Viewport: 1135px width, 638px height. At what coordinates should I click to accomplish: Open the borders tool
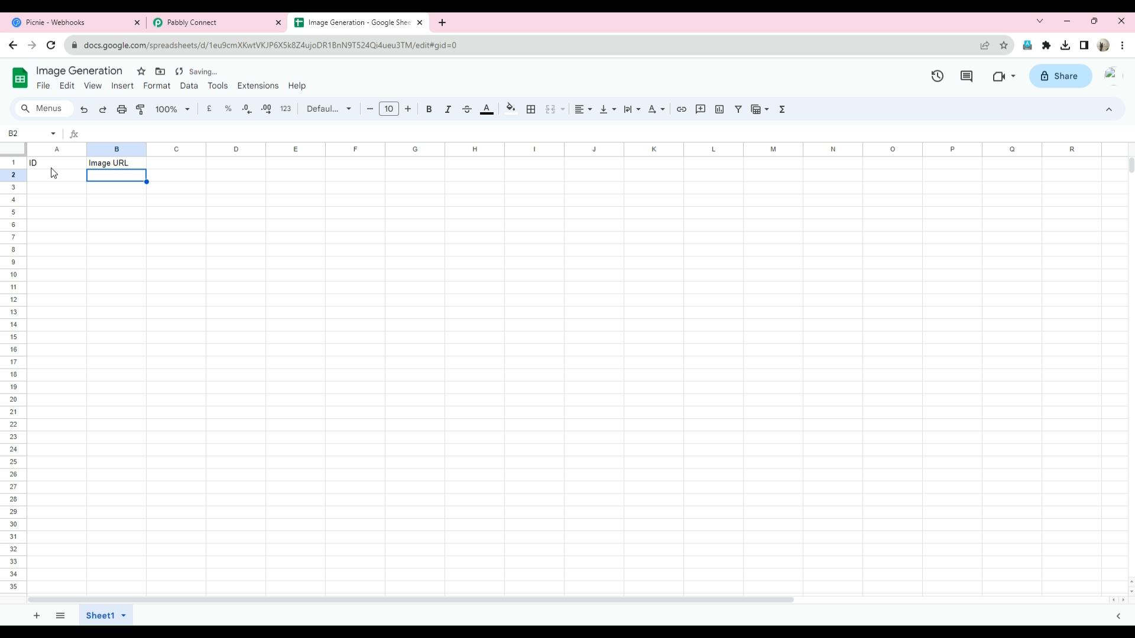point(531,109)
